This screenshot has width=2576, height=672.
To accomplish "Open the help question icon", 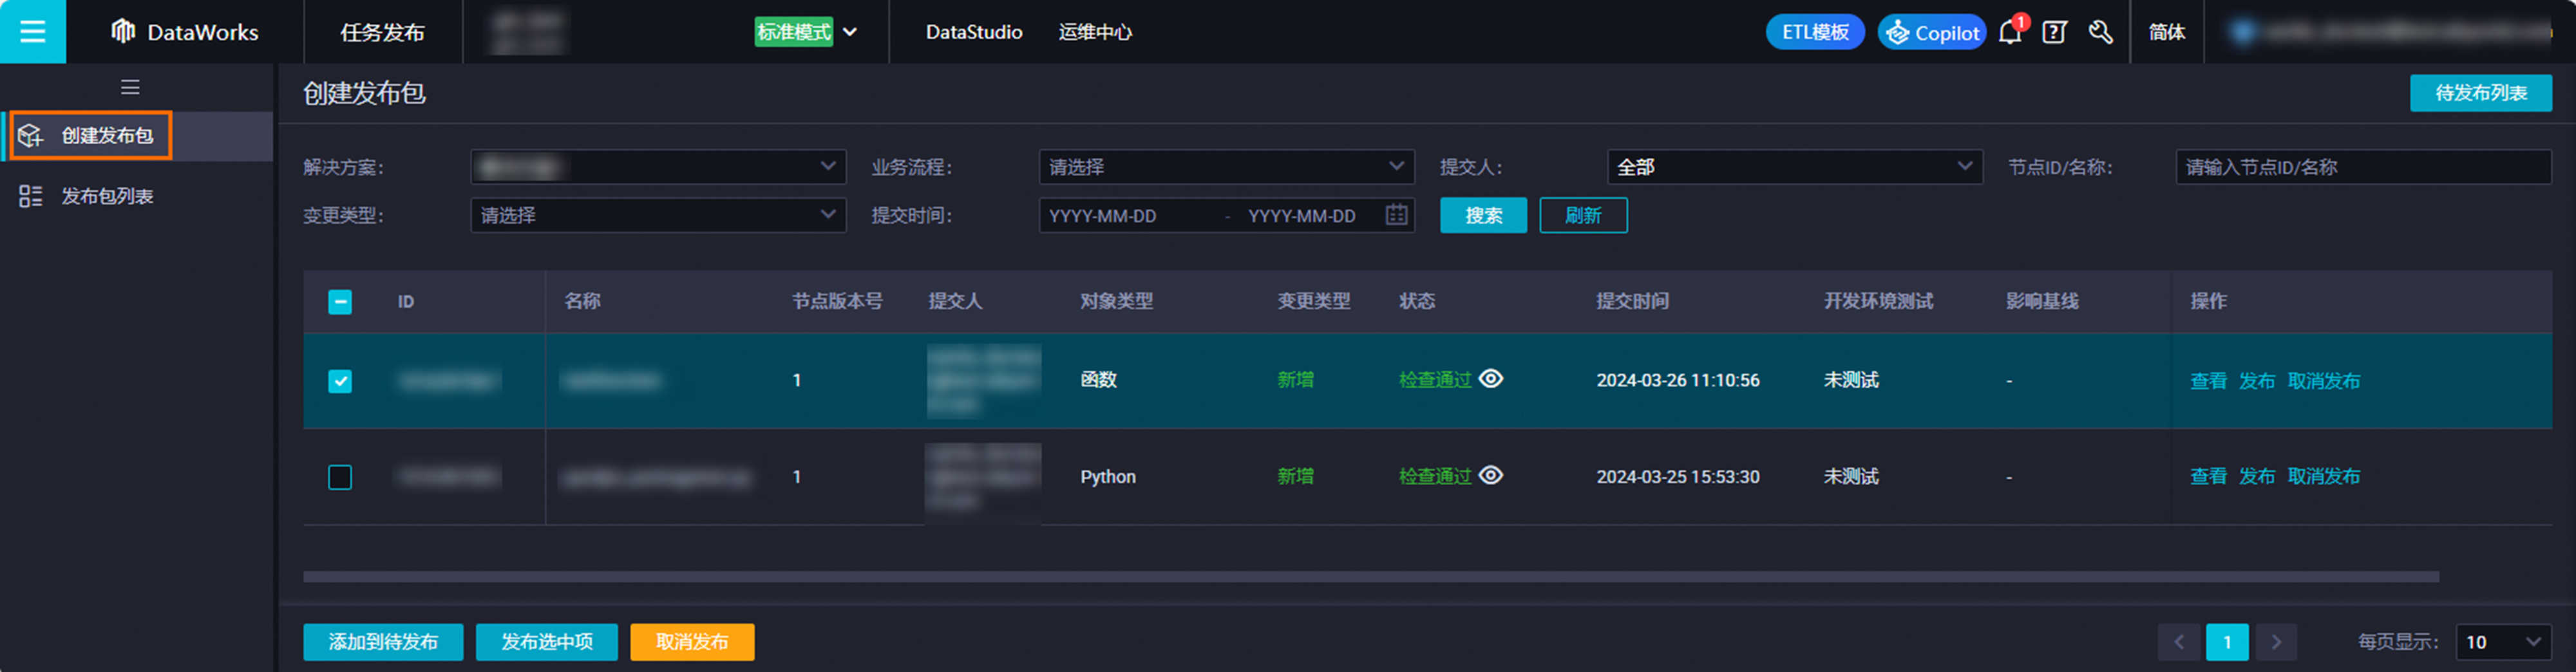I will point(2055,32).
